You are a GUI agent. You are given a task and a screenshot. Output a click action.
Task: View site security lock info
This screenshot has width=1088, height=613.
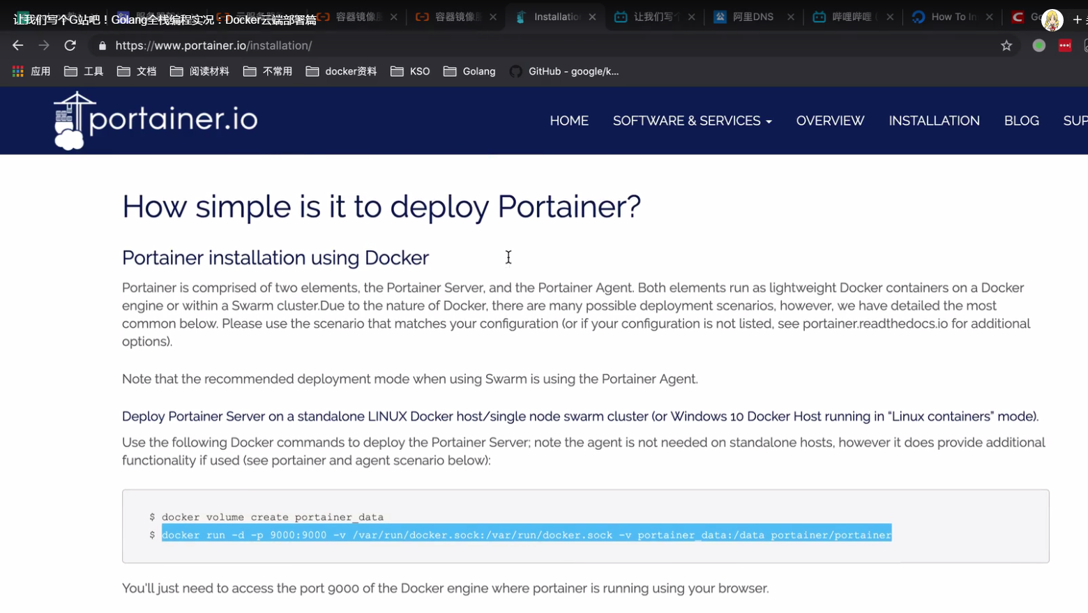(x=103, y=45)
